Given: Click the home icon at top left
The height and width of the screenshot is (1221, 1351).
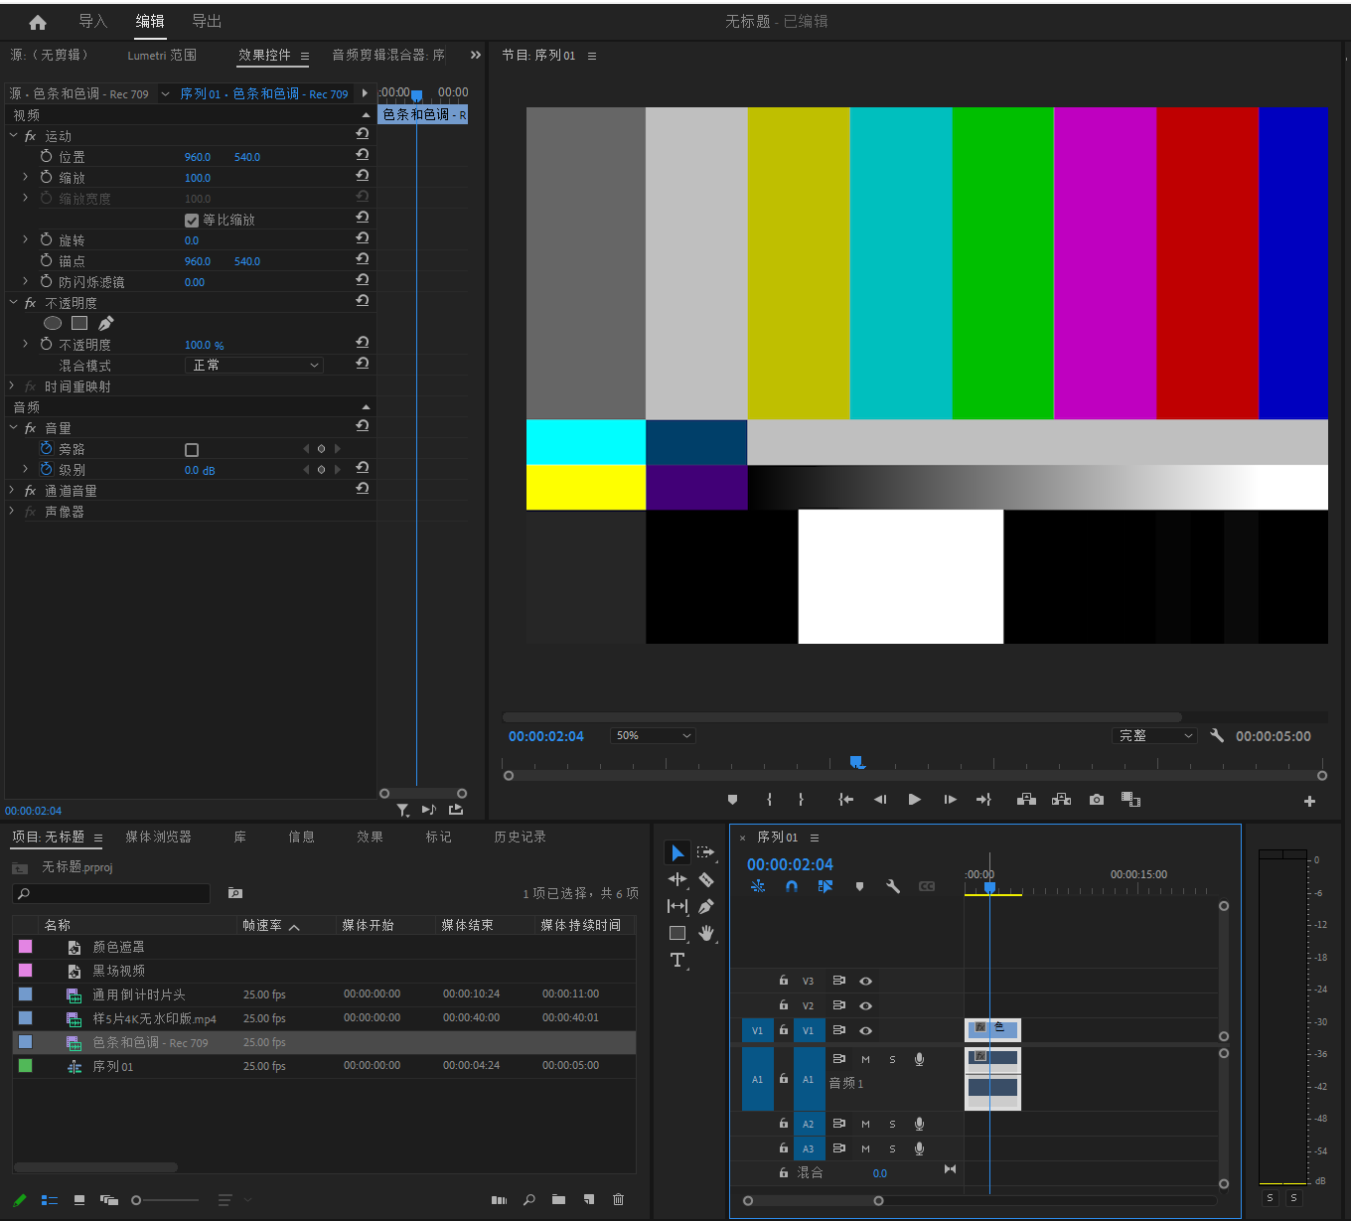Looking at the screenshot, I should 38,22.
